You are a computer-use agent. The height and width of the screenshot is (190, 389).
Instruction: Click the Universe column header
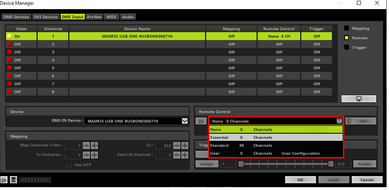53,29
